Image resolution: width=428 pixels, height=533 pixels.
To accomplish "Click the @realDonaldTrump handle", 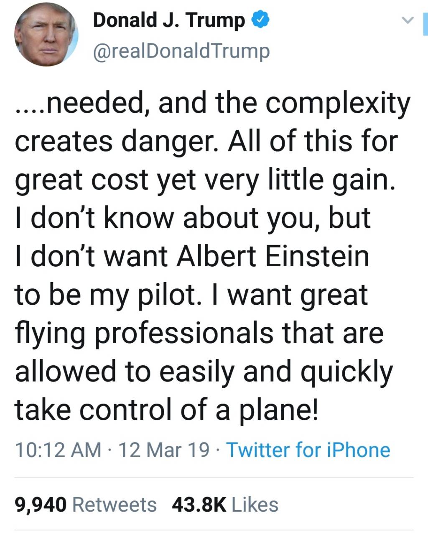I will click(181, 51).
